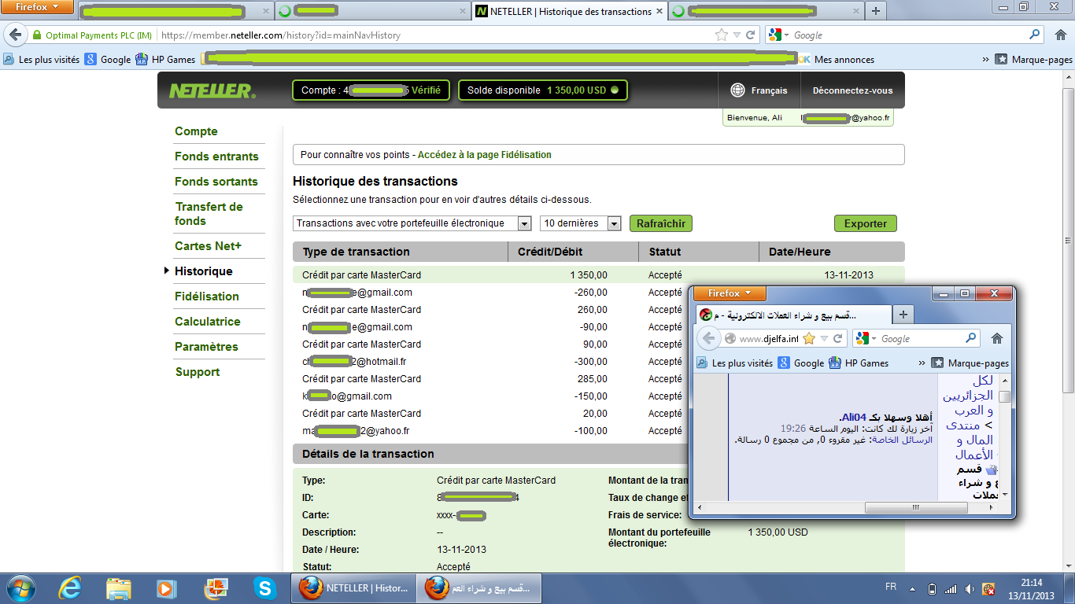Screen dimensions: 1075x604
Task: Click the back arrow in main Firefox window
Action: 15,35
